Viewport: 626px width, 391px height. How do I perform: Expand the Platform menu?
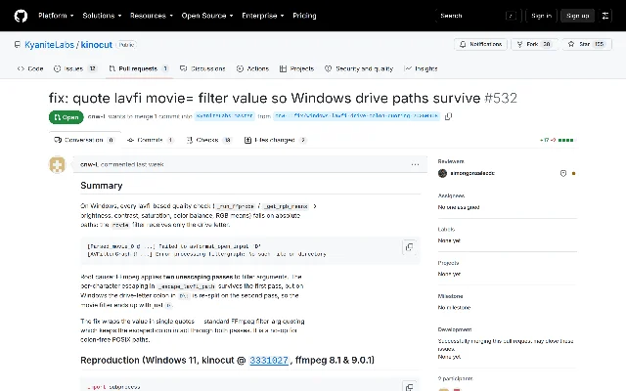(56, 16)
